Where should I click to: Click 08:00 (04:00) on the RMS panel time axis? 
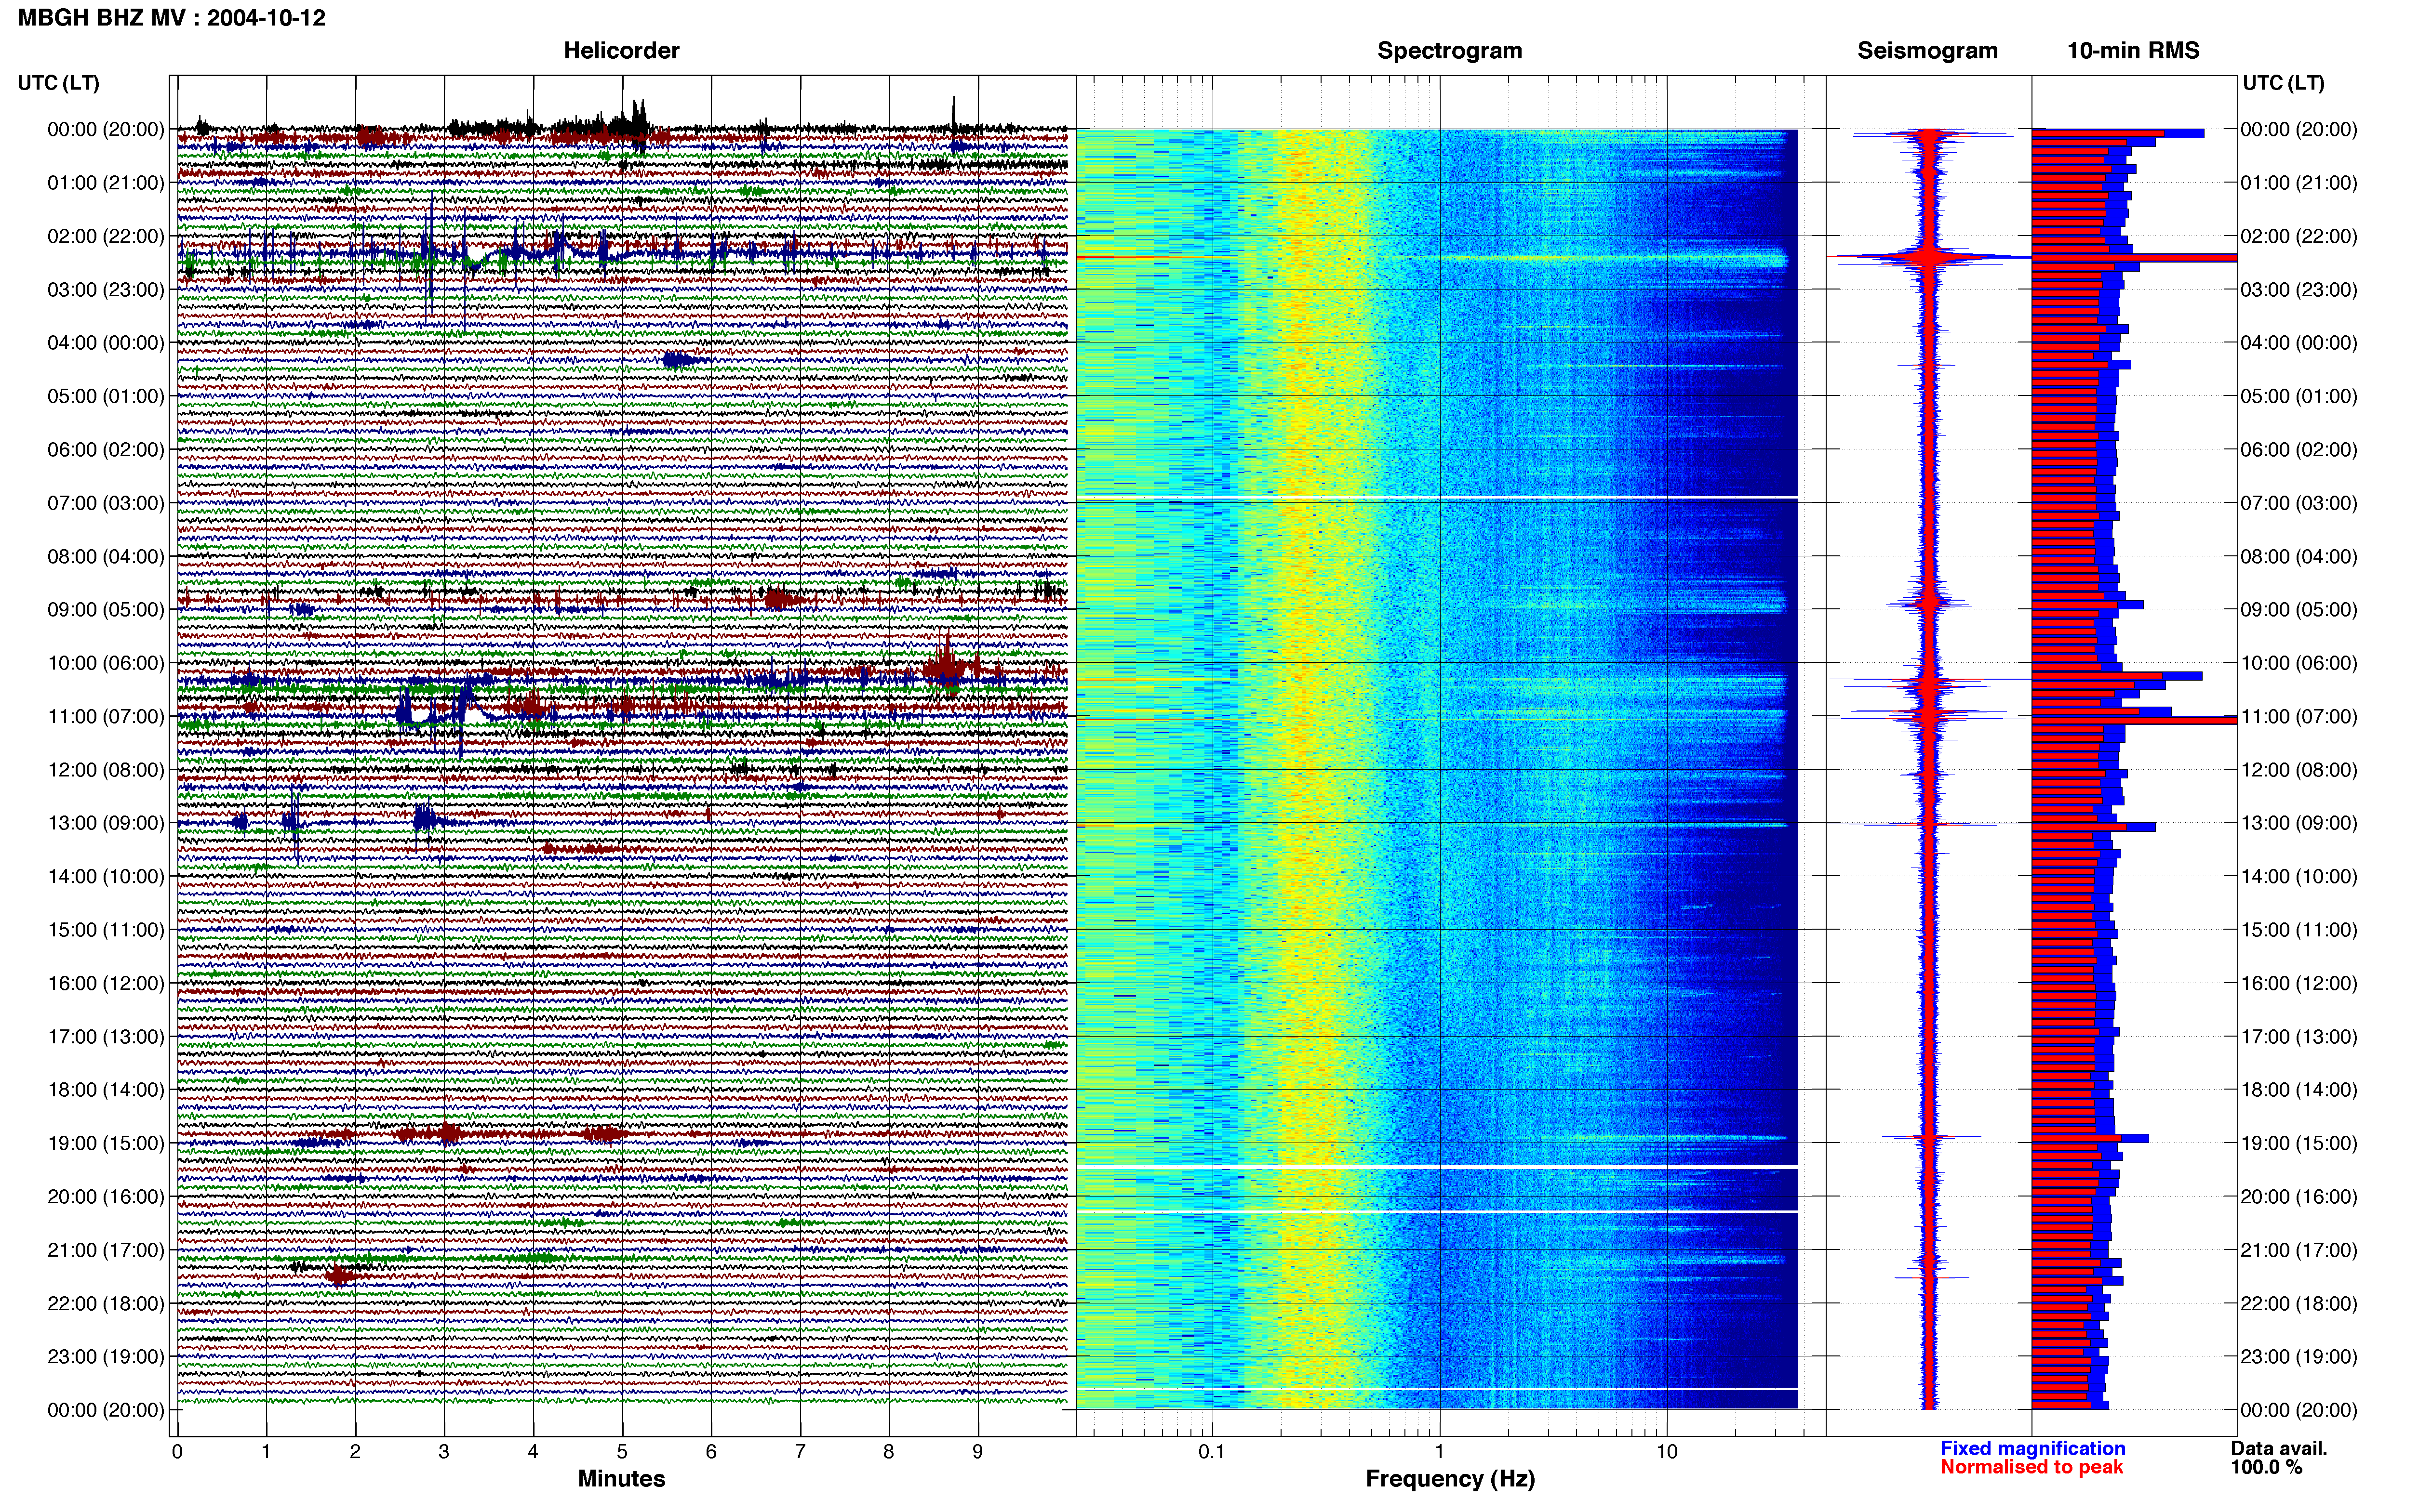point(2299,556)
